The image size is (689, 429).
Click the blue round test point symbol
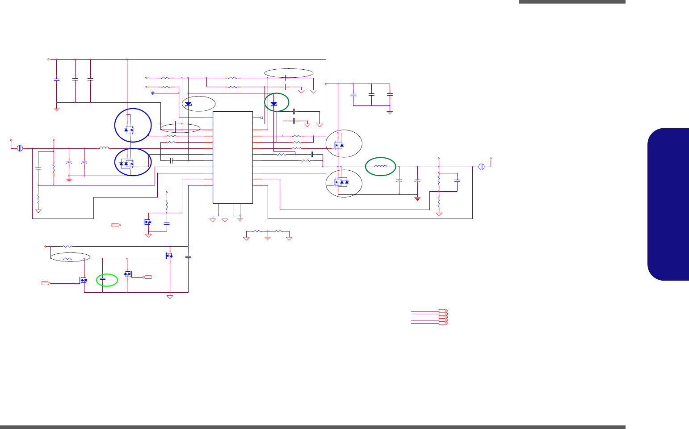[153, 93]
